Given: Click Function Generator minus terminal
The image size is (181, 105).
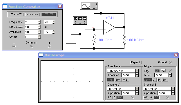Looking at the screenshot, I should (x=14, y=46).
